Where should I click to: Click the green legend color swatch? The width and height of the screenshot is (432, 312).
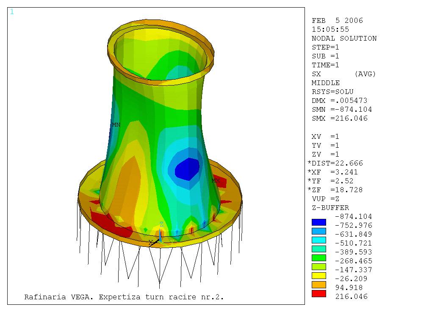[x=318, y=257]
